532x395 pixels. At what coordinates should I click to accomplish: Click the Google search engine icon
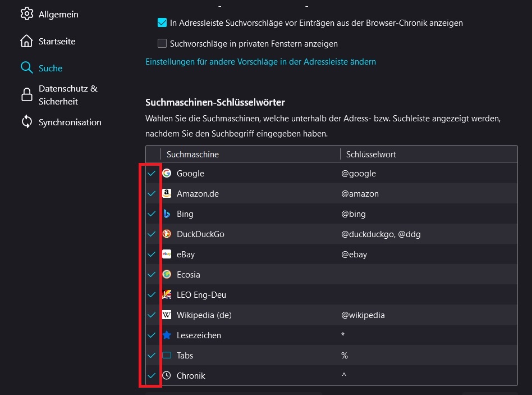tap(167, 174)
